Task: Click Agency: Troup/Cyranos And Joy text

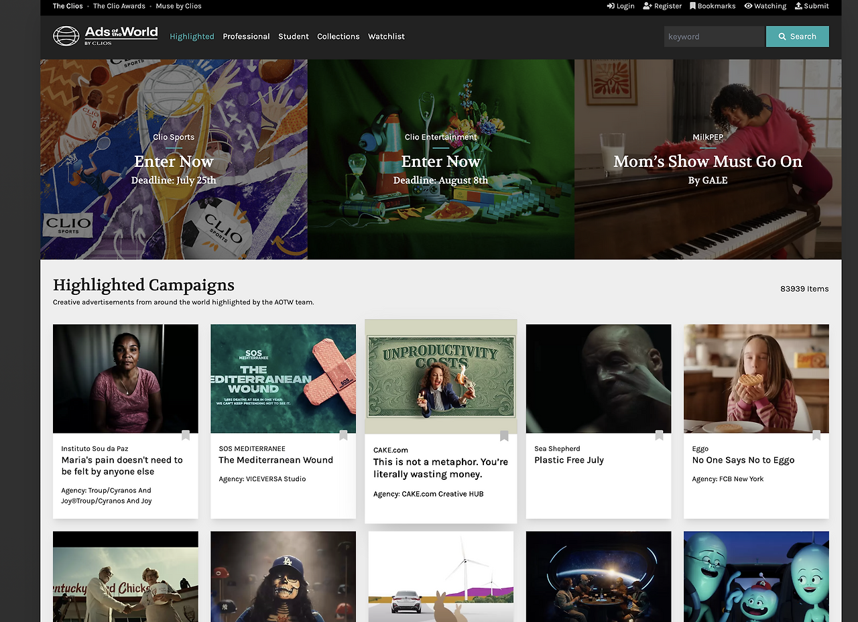Action: click(107, 495)
